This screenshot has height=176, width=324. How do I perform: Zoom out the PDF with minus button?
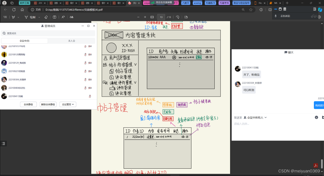138,17
